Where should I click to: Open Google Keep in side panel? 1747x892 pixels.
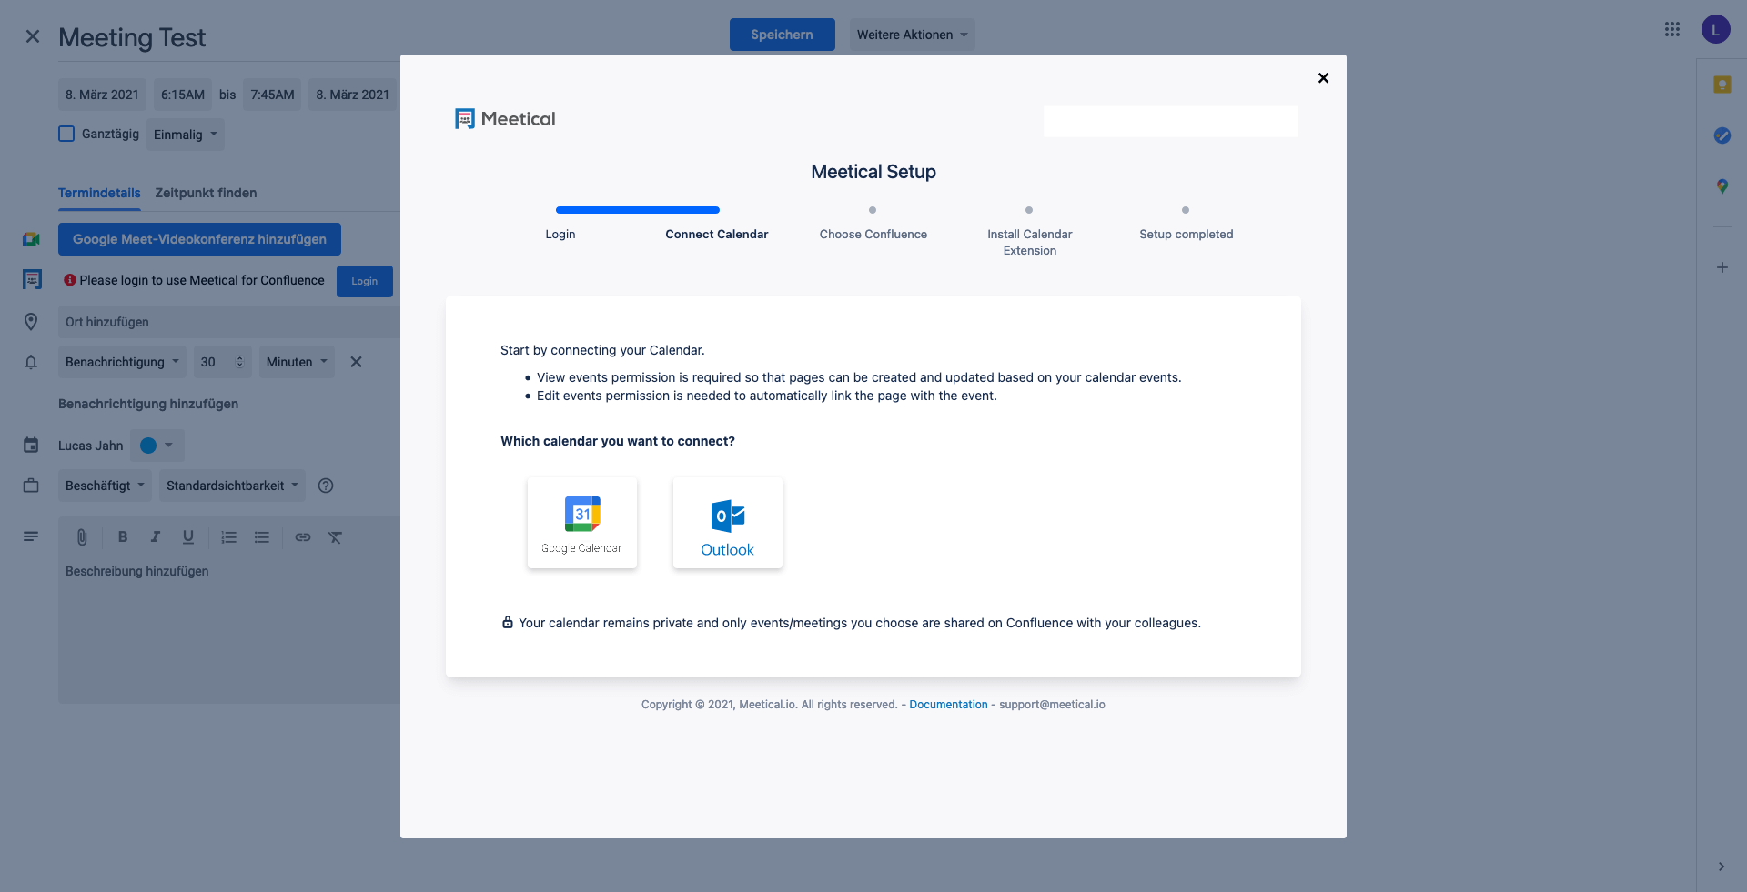tap(1722, 85)
